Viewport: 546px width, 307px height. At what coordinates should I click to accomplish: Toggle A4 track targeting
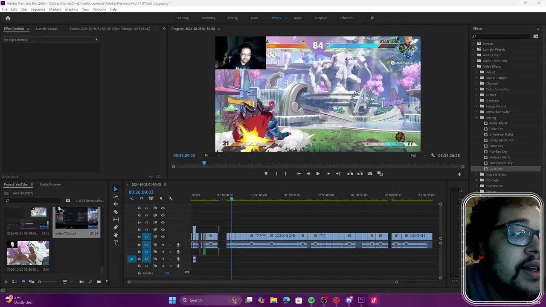(x=146, y=266)
